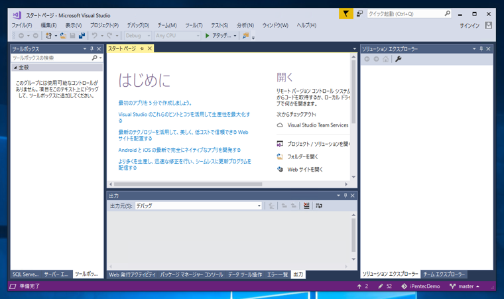Click the Properties wrench in Solution Explorer
The image size is (504, 299).
pos(399,59)
